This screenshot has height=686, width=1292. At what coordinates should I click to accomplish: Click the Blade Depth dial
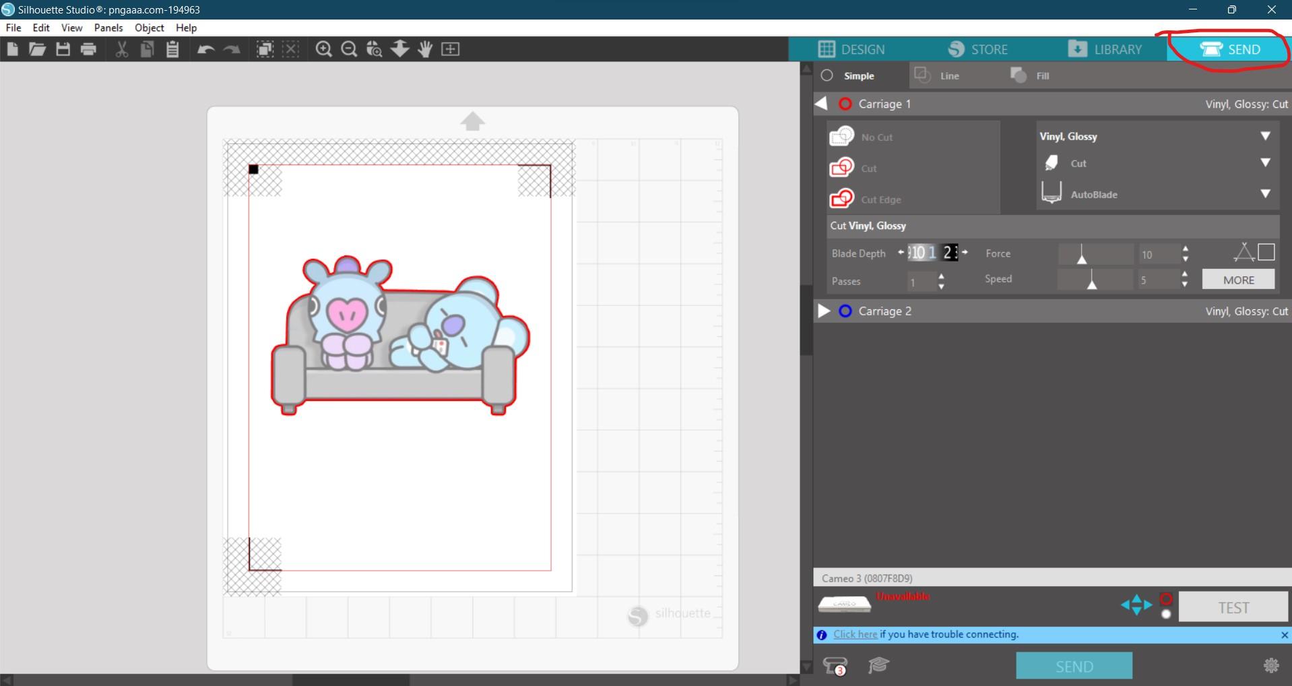(x=932, y=253)
